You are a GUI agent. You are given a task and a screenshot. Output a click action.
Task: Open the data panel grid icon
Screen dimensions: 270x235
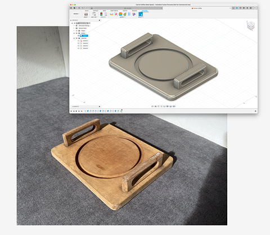tap(71, 8)
